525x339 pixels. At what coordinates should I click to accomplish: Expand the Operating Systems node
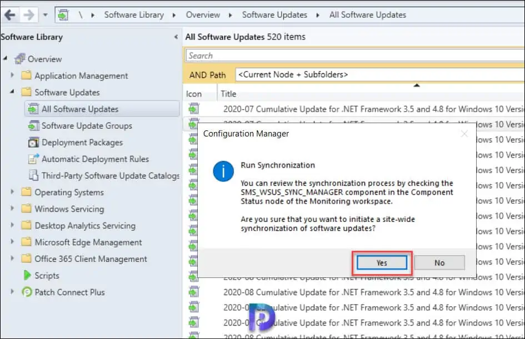click(x=12, y=191)
